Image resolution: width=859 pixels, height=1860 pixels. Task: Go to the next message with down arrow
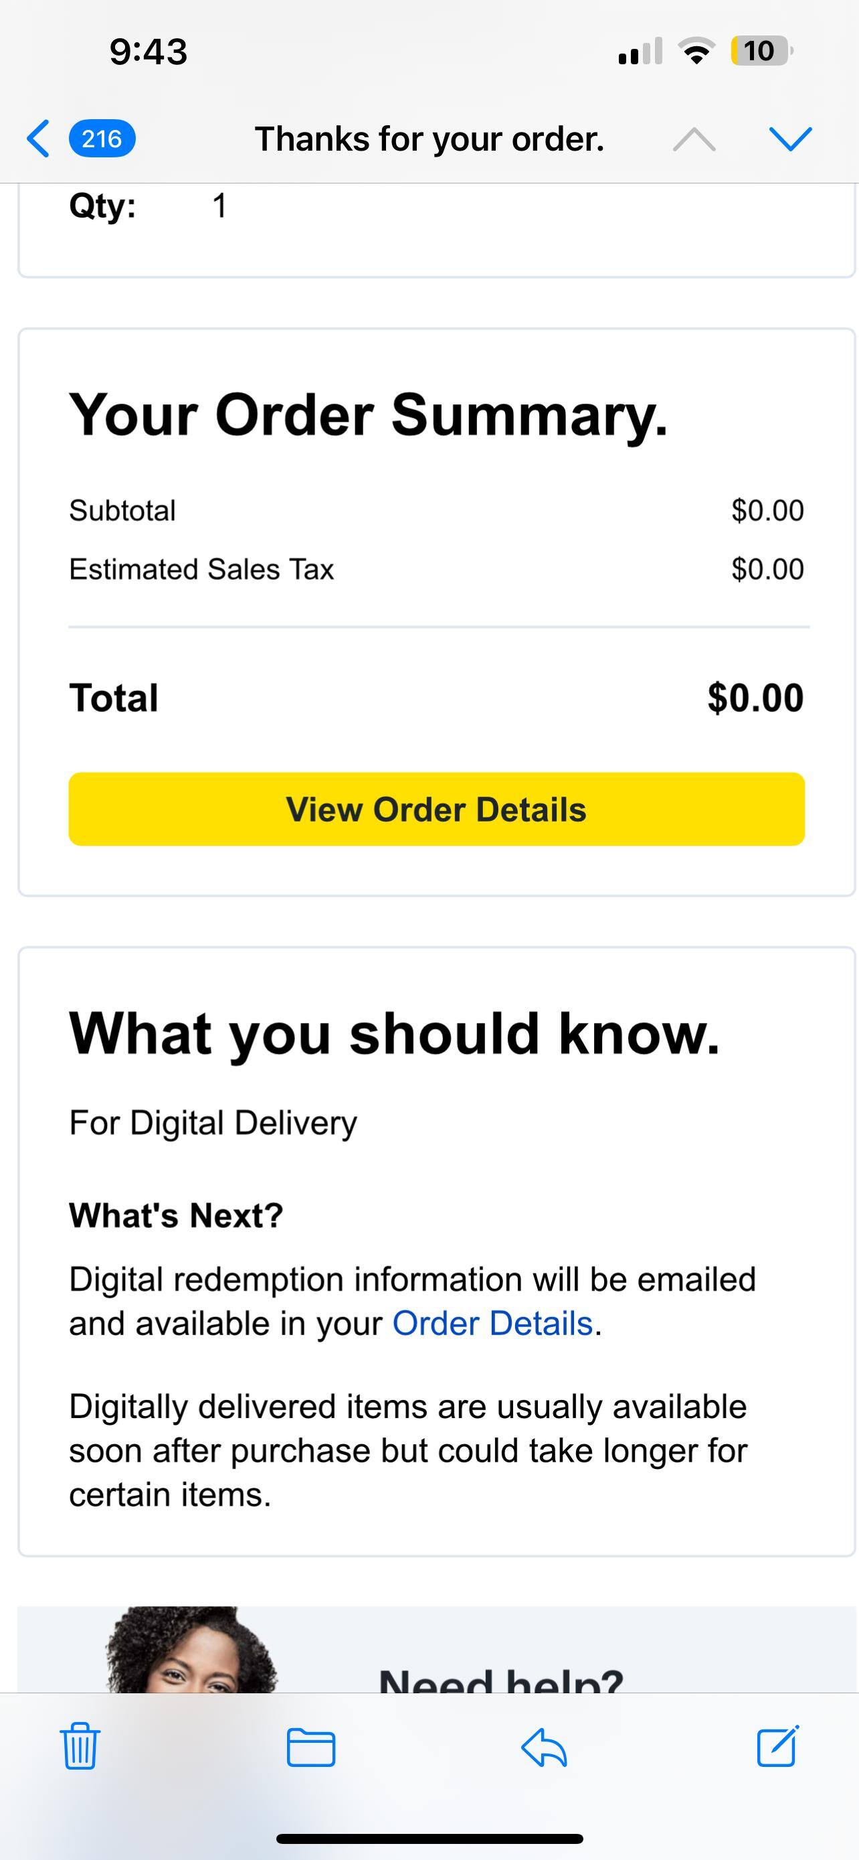click(791, 139)
